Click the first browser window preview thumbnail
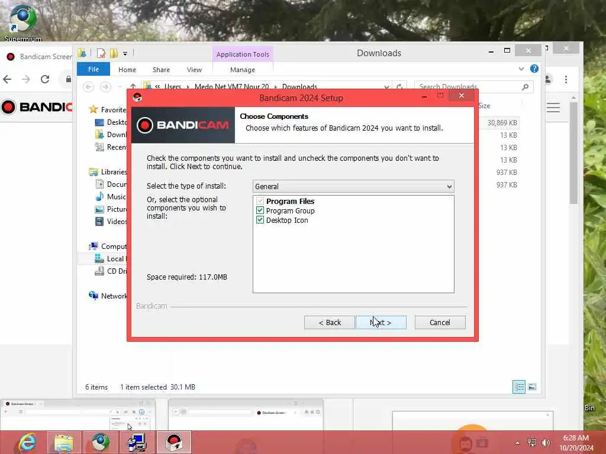This screenshot has height=454, width=606. 78,415
